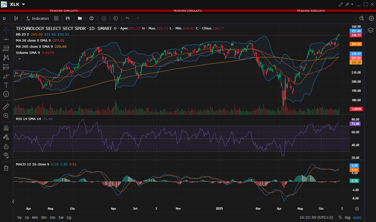Select the 1g time range
This screenshot has width=376, height=222.
coord(69,217)
